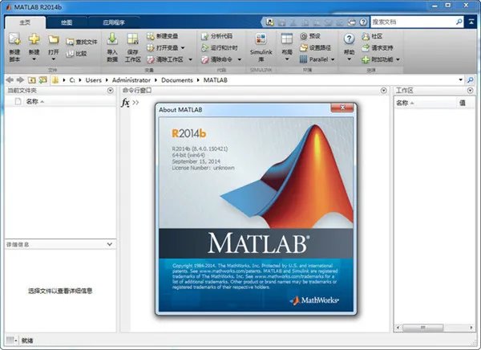
Task: Click the Set Path (设置路径) button
Action: pyautogui.click(x=315, y=47)
